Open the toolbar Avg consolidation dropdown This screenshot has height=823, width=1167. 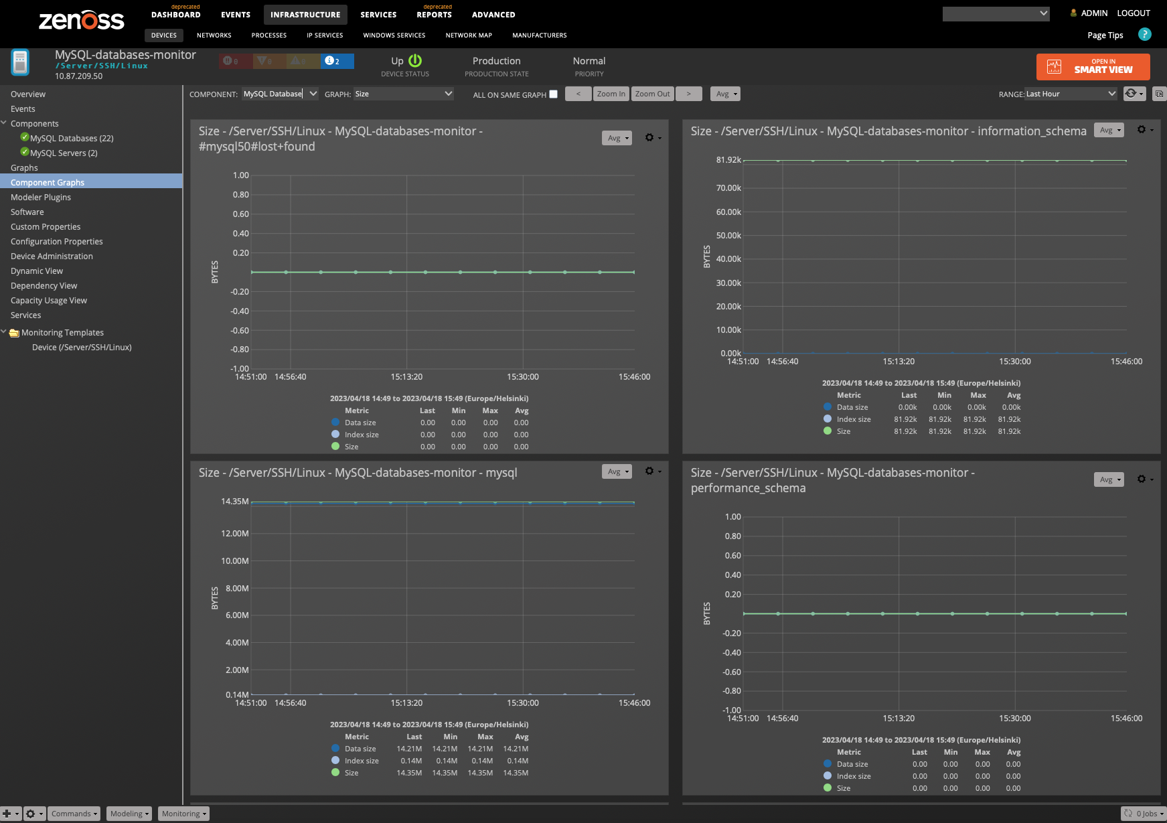[x=725, y=94]
